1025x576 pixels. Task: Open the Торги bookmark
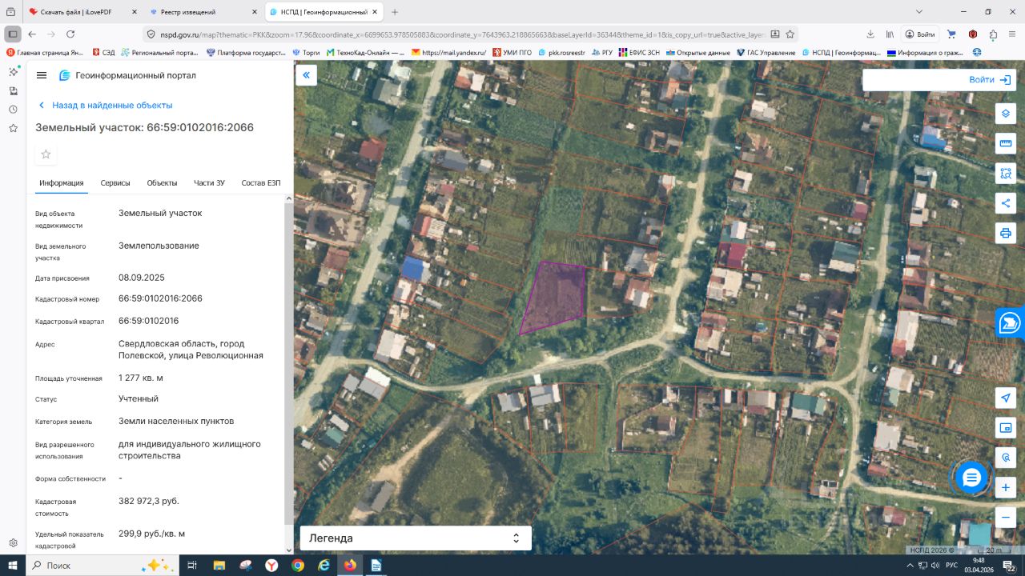click(x=306, y=53)
